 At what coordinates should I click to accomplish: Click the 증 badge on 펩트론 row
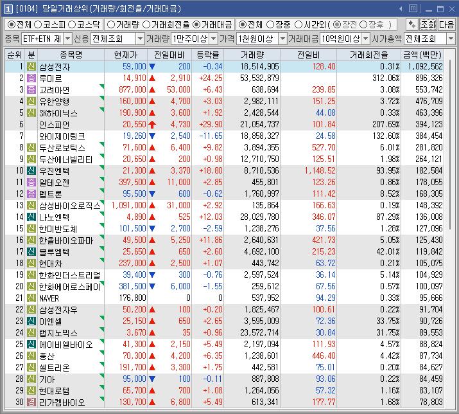(x=31, y=194)
